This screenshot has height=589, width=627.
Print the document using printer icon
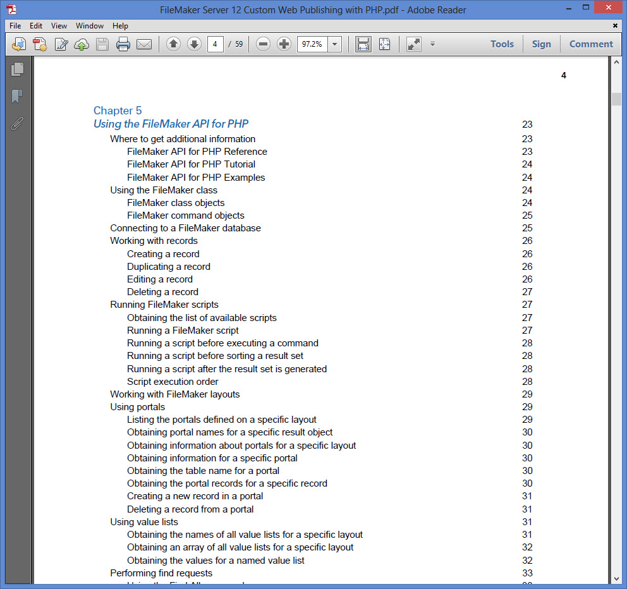tap(123, 44)
